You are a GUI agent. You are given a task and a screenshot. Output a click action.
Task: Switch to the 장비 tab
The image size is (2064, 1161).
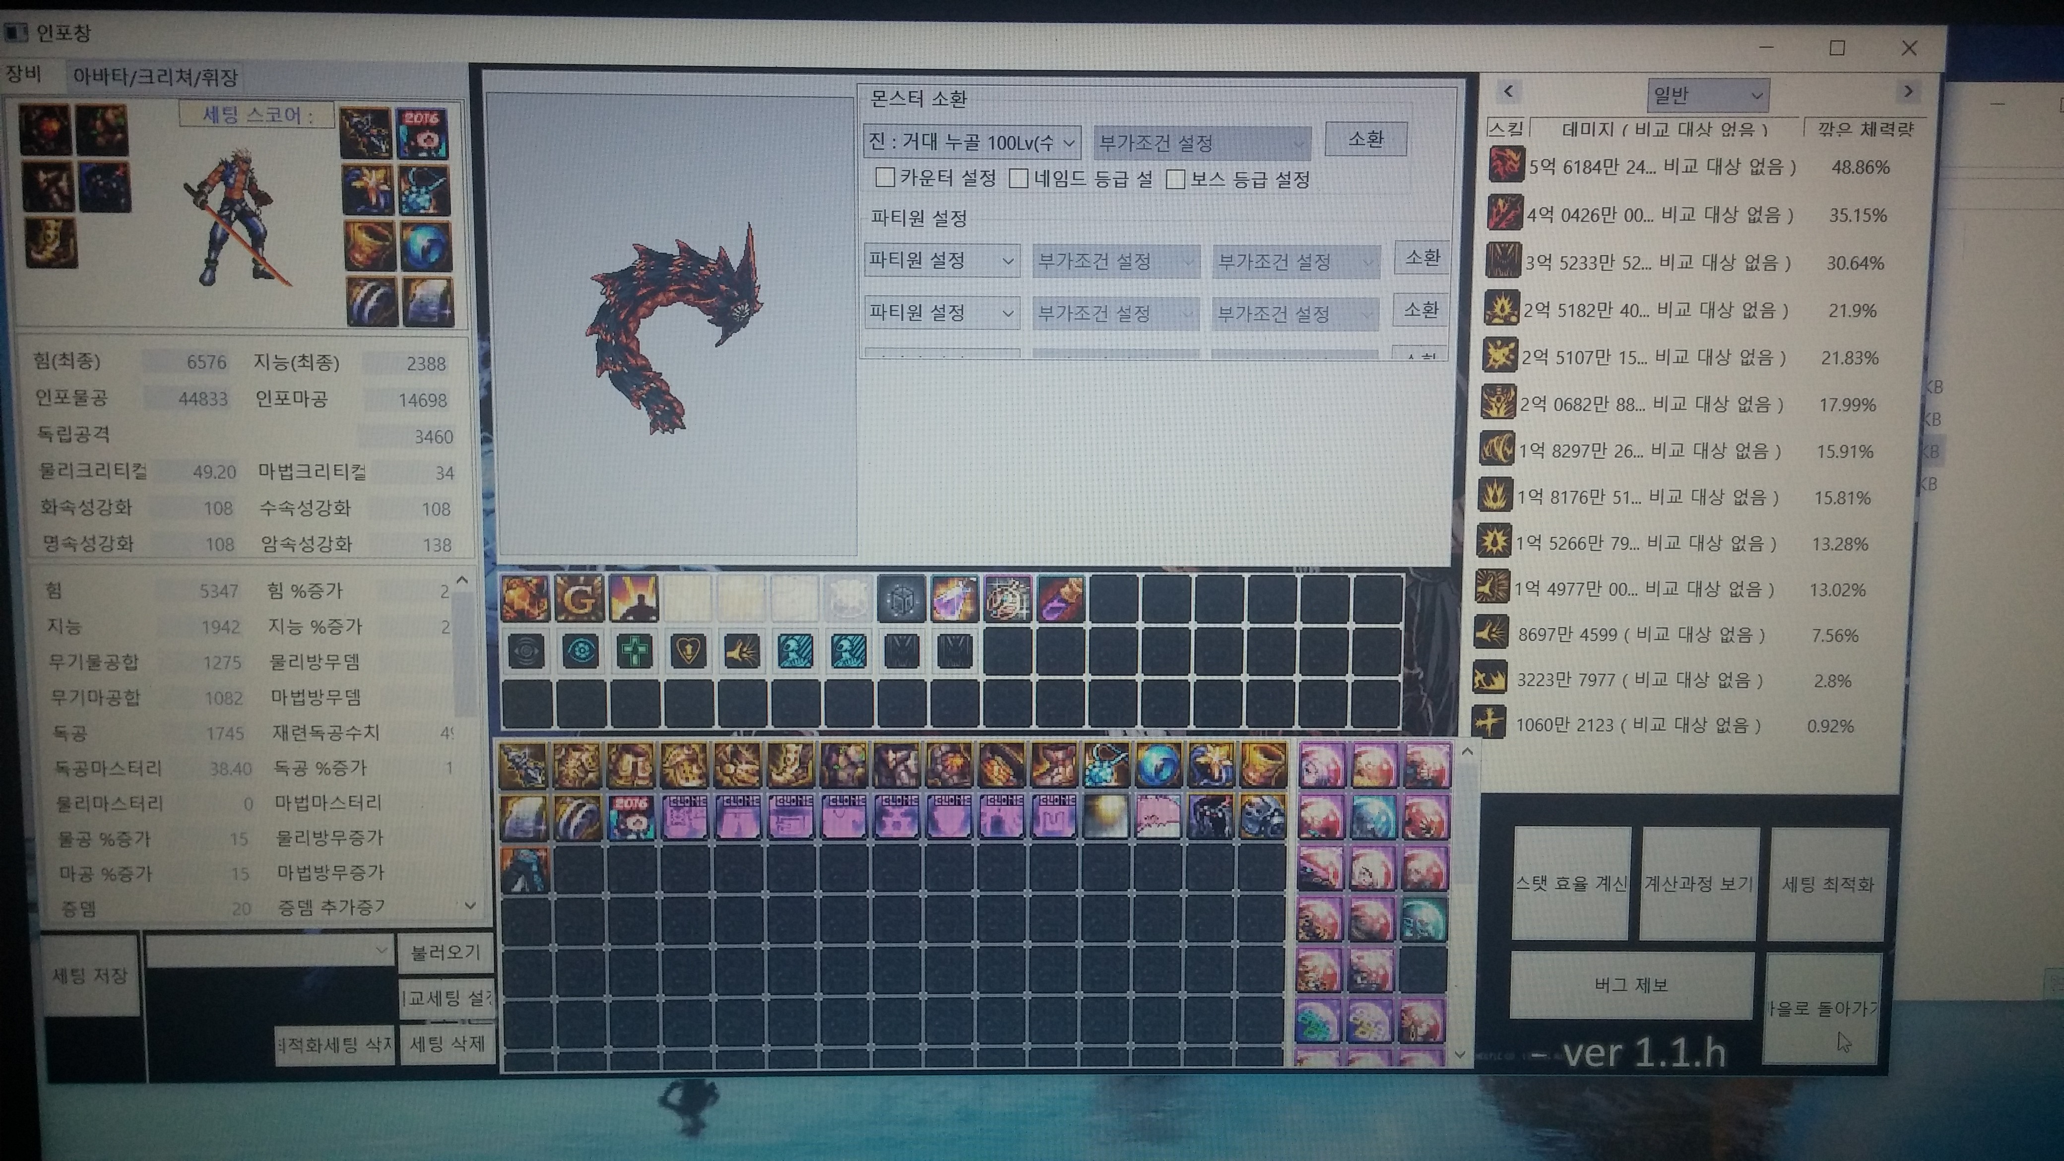click(23, 74)
